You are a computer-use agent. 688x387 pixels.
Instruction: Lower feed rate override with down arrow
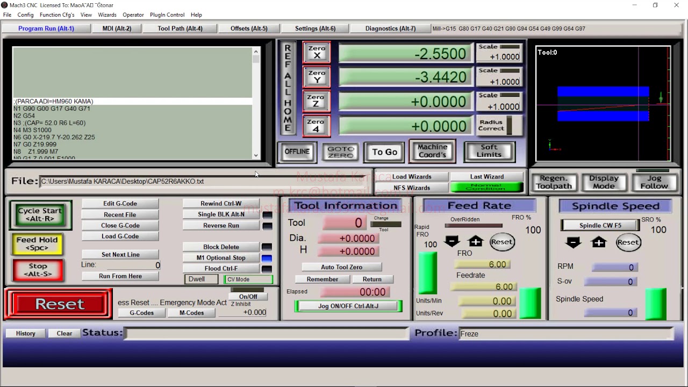pyautogui.click(x=452, y=242)
